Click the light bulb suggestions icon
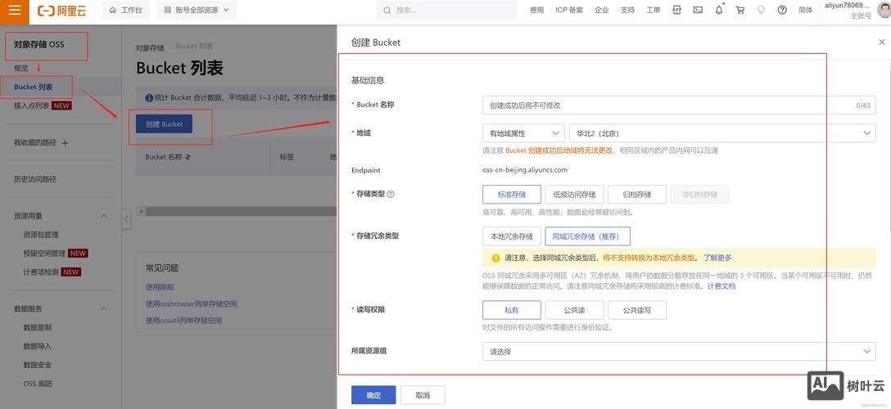 click(x=761, y=10)
